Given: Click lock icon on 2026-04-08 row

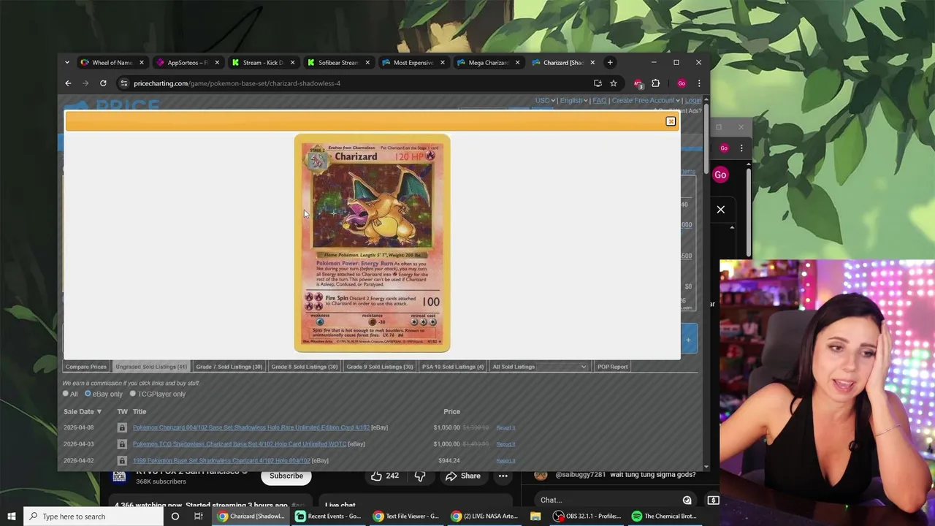Looking at the screenshot, I should (x=122, y=427).
